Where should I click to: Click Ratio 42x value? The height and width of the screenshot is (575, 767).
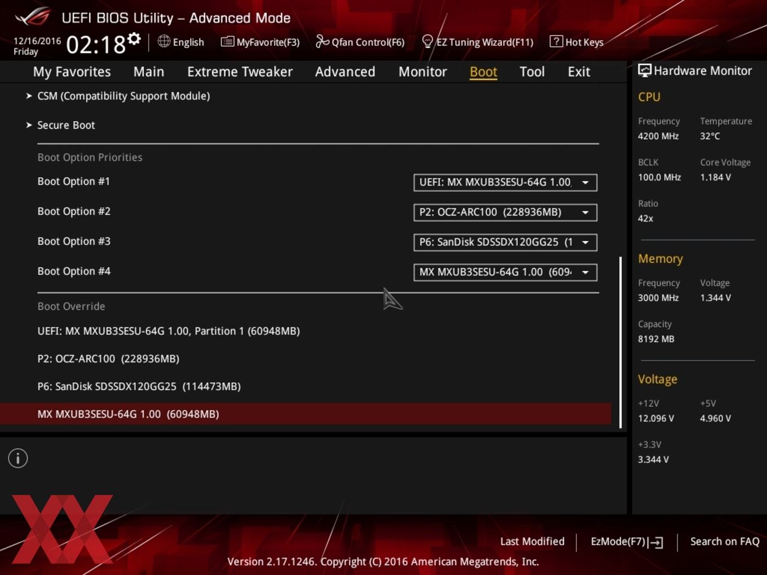click(x=645, y=218)
